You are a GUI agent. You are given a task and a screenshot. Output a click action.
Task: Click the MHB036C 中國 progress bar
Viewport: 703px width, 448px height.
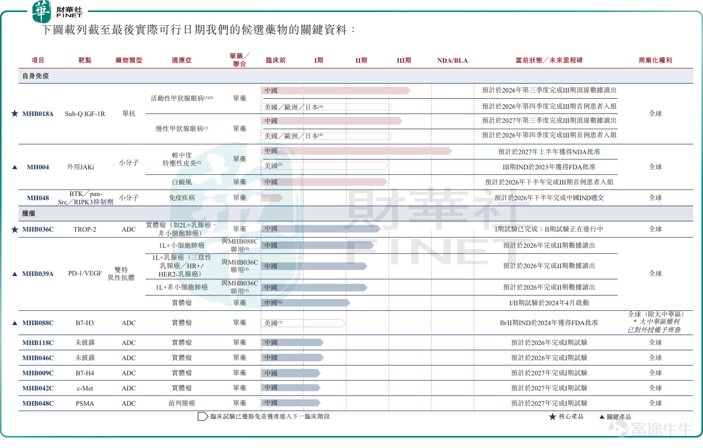321,229
